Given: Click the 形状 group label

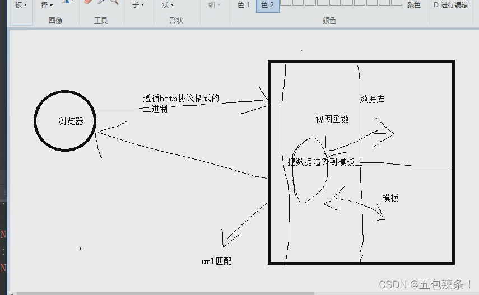Looking at the screenshot, I should [x=176, y=21].
